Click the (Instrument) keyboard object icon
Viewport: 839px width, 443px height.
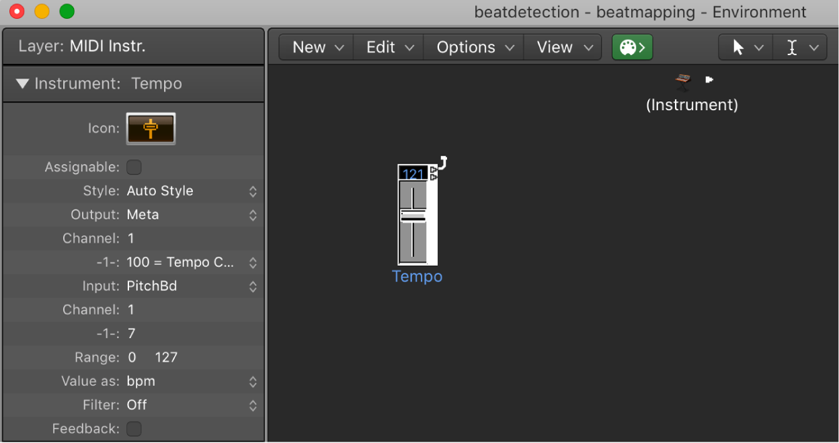(683, 82)
